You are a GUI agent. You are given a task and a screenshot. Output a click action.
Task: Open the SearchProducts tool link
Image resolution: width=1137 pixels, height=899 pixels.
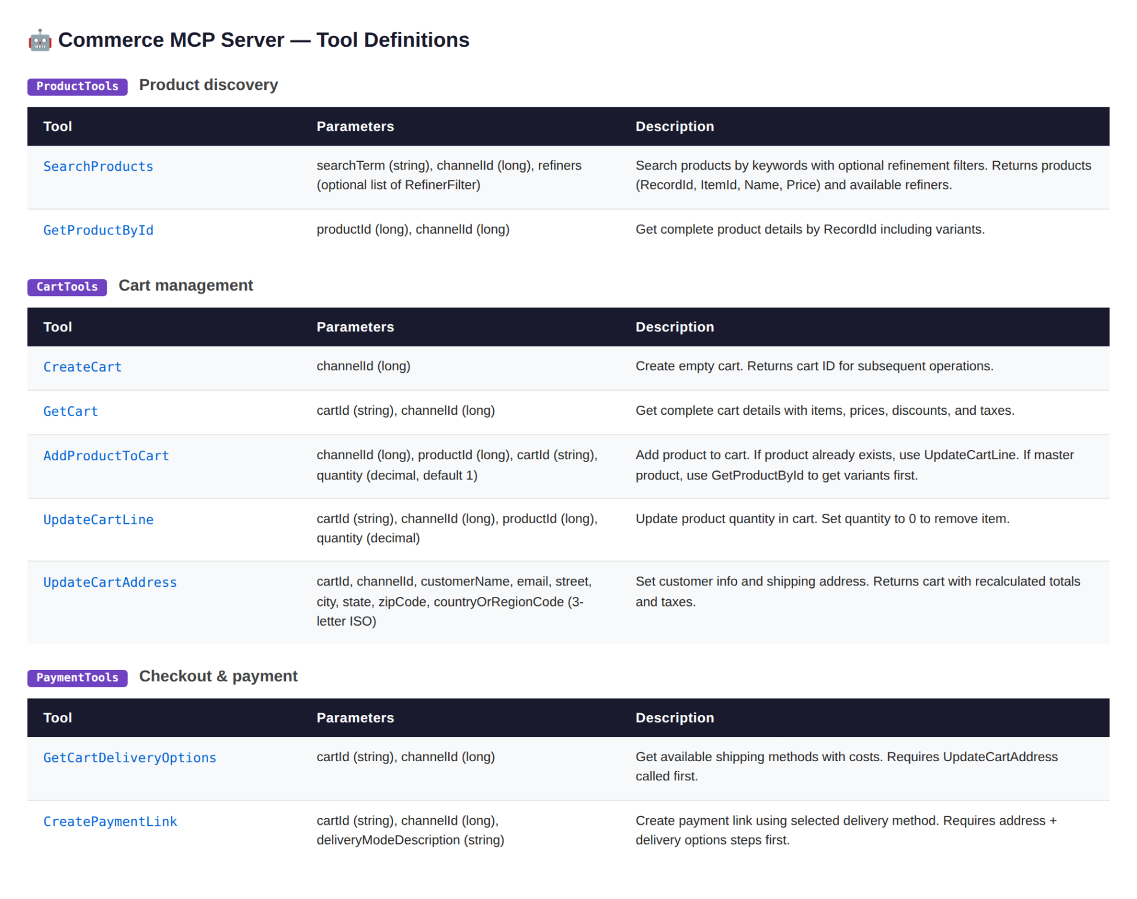(x=98, y=167)
